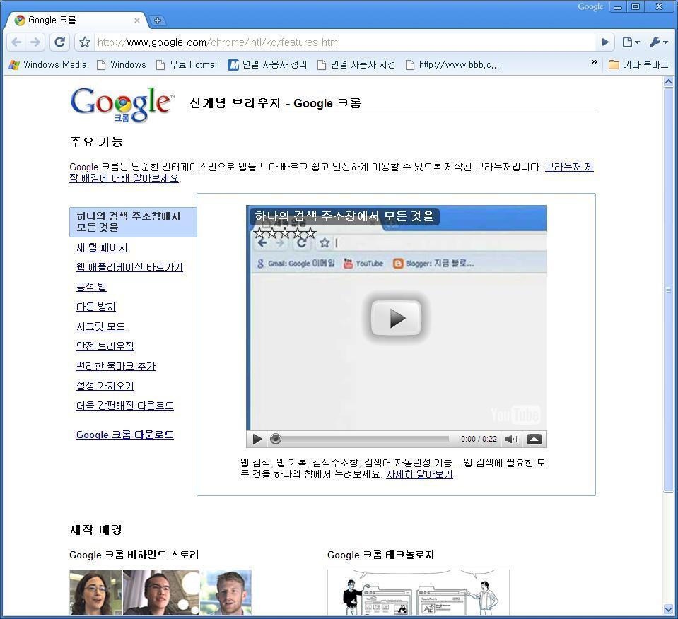
Task: Open the 웹 애플리케이션 바로가기 link
Action: click(129, 267)
